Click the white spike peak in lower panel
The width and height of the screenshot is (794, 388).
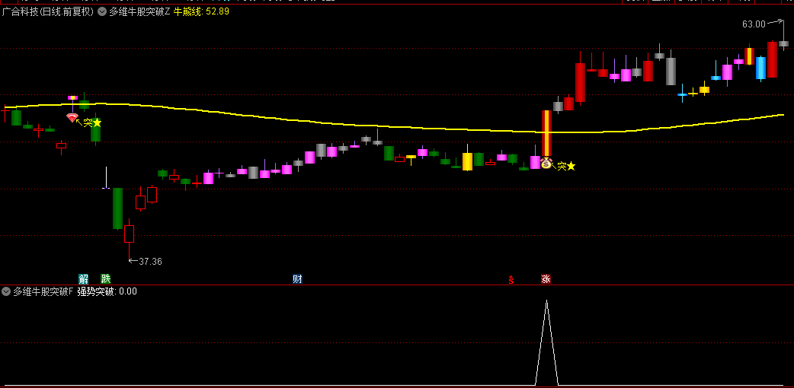[x=546, y=301]
